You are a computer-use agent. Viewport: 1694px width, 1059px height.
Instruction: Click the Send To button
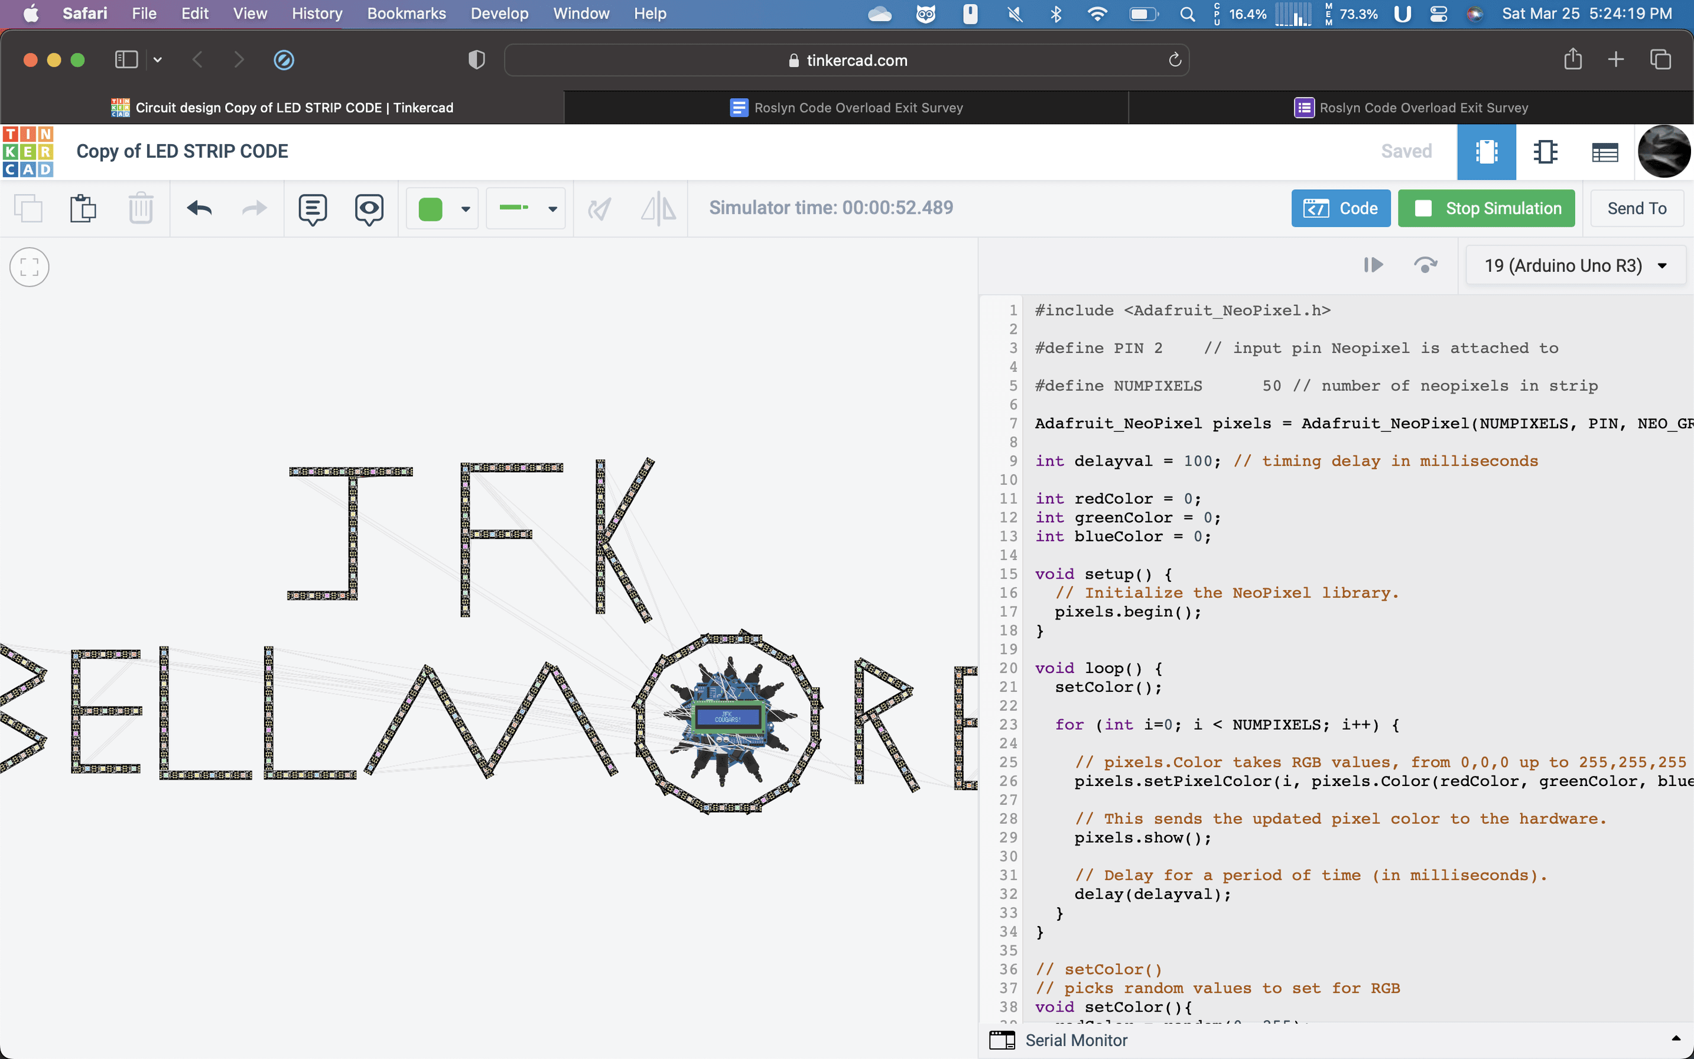tap(1637, 208)
